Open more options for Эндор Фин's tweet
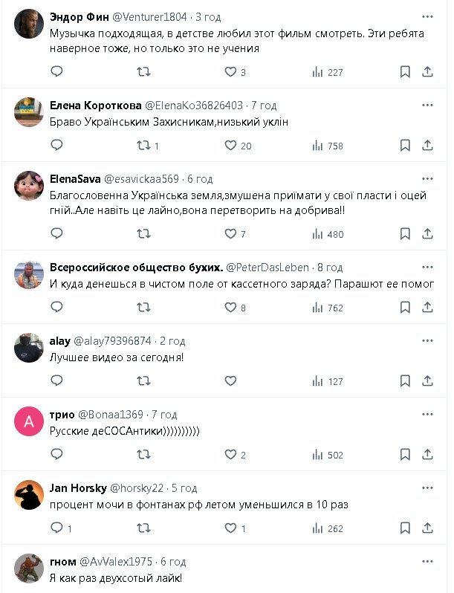This screenshot has width=454, height=593. click(x=427, y=16)
